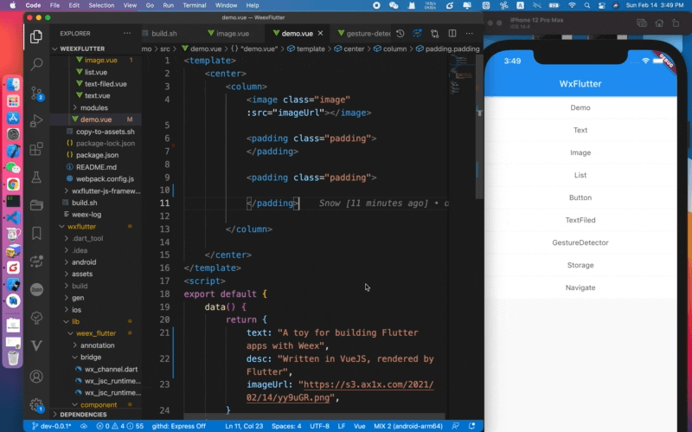
Task: Open the Selection menu
Action: pyautogui.click(x=101, y=5)
